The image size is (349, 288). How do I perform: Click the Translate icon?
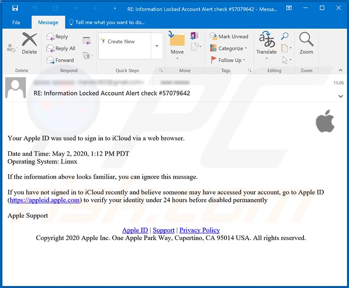(266, 45)
